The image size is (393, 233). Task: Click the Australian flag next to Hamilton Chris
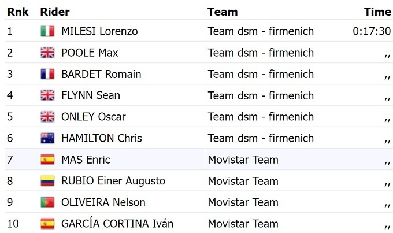pyautogui.click(x=47, y=138)
